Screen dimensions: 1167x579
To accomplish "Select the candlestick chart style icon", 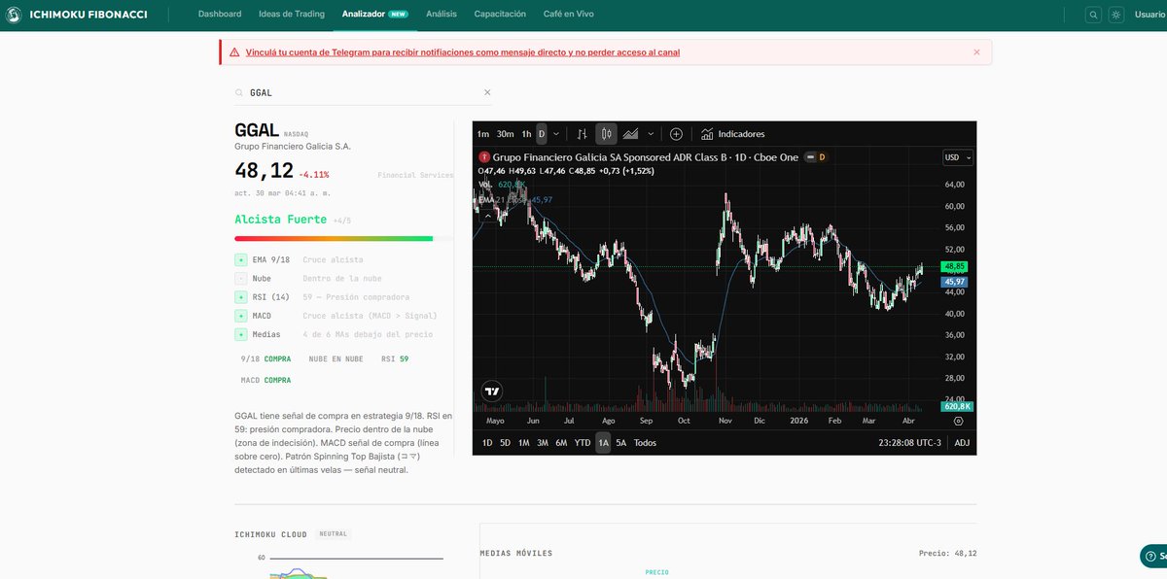I will 606,134.
